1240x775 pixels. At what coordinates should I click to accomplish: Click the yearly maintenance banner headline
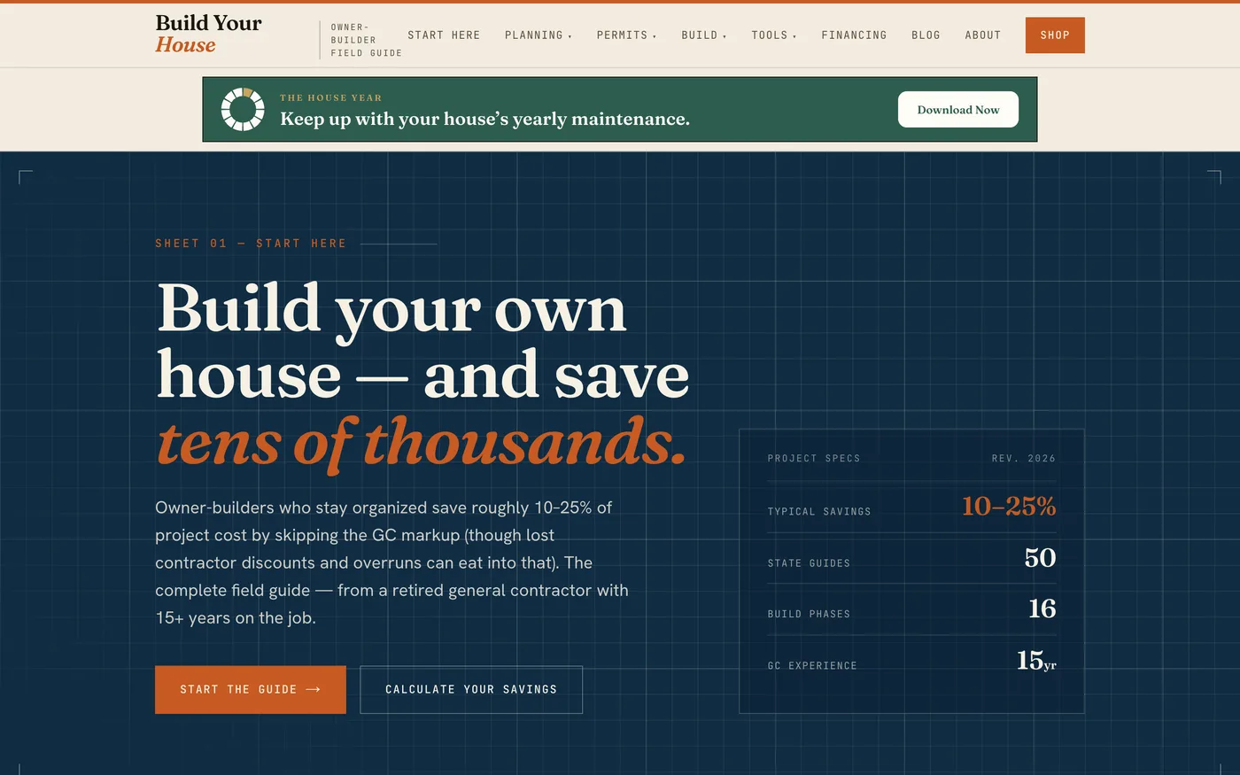(x=484, y=119)
